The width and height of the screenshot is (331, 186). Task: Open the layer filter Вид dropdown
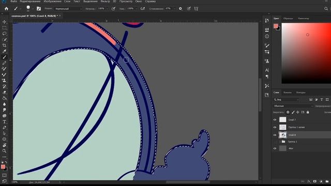pos(287,100)
